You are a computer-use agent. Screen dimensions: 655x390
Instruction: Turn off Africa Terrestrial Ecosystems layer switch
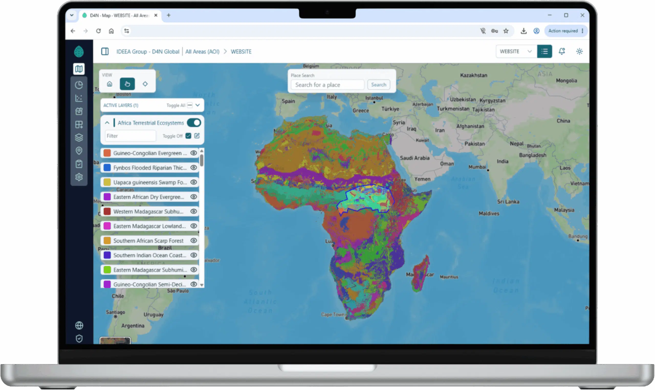pos(194,123)
